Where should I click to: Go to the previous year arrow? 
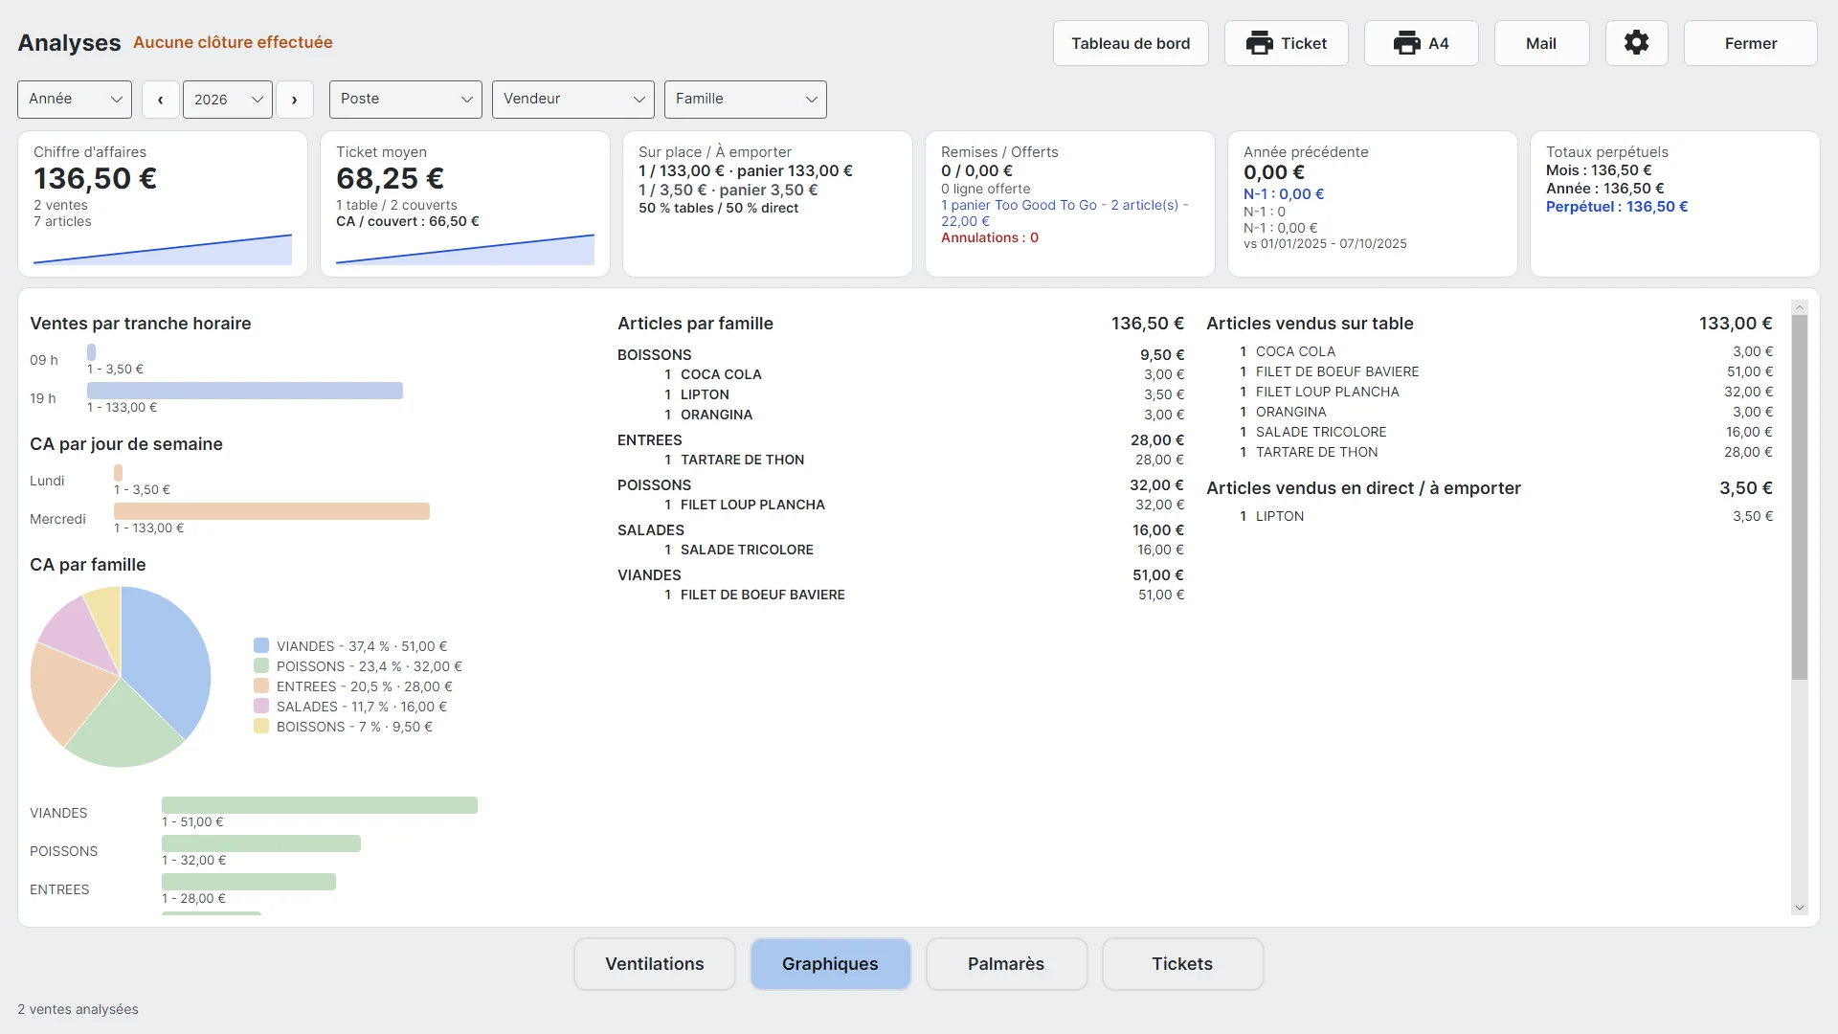[161, 100]
